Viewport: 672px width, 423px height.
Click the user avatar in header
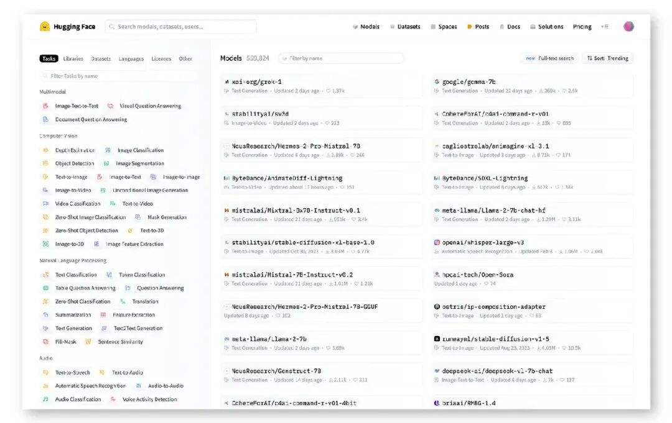(628, 27)
